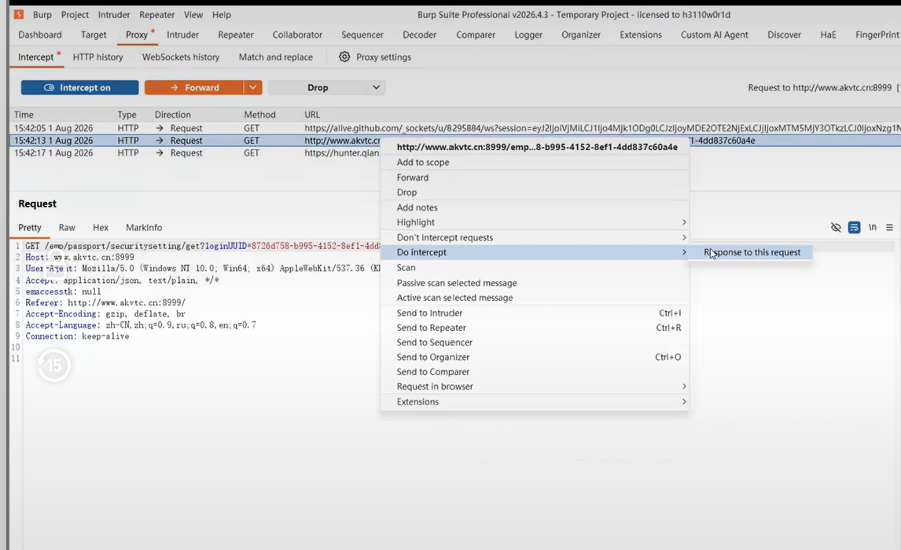Expand the Forward button dropdown arrow

point(252,87)
